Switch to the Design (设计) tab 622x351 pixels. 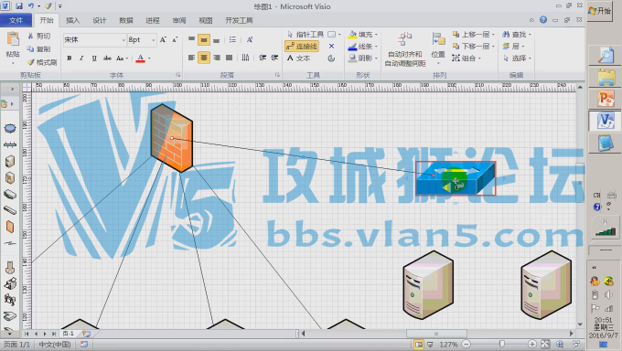point(99,20)
